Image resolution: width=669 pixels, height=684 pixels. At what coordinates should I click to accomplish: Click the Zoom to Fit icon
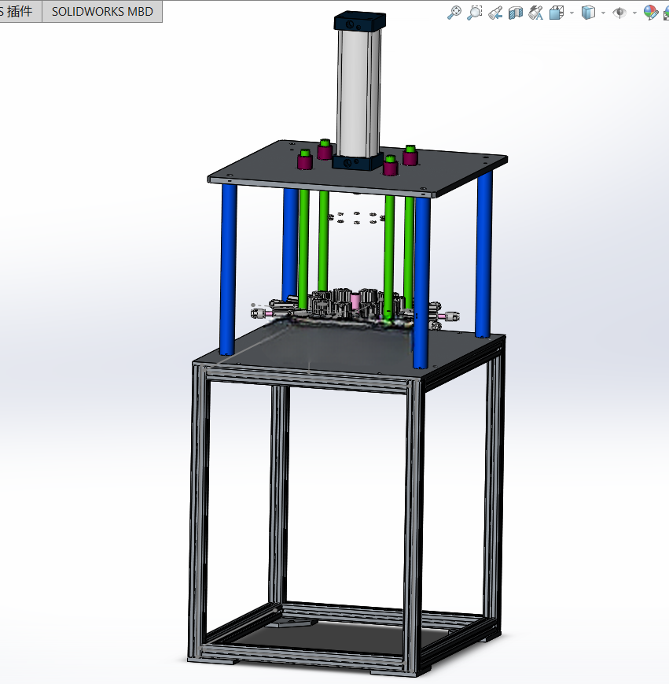click(454, 13)
